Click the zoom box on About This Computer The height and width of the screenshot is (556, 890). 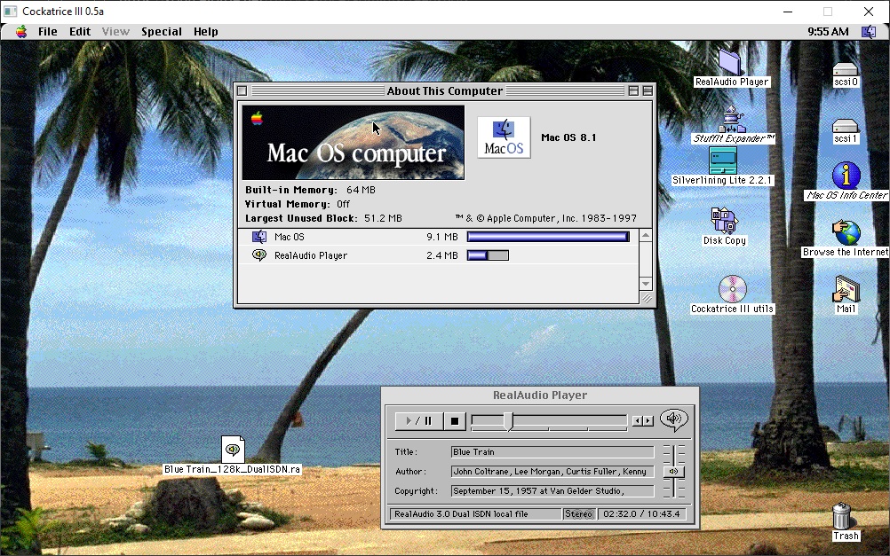tap(633, 90)
